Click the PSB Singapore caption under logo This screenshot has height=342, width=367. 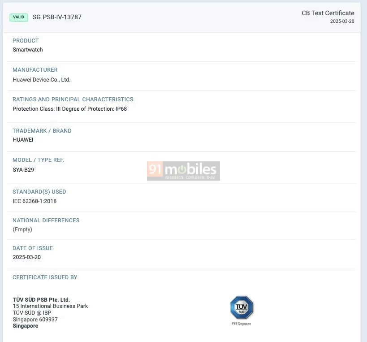[x=242, y=324]
